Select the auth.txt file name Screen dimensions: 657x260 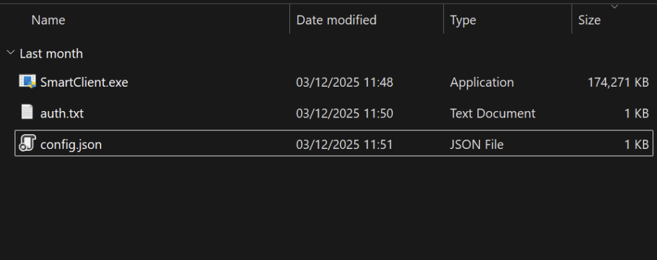(x=62, y=114)
